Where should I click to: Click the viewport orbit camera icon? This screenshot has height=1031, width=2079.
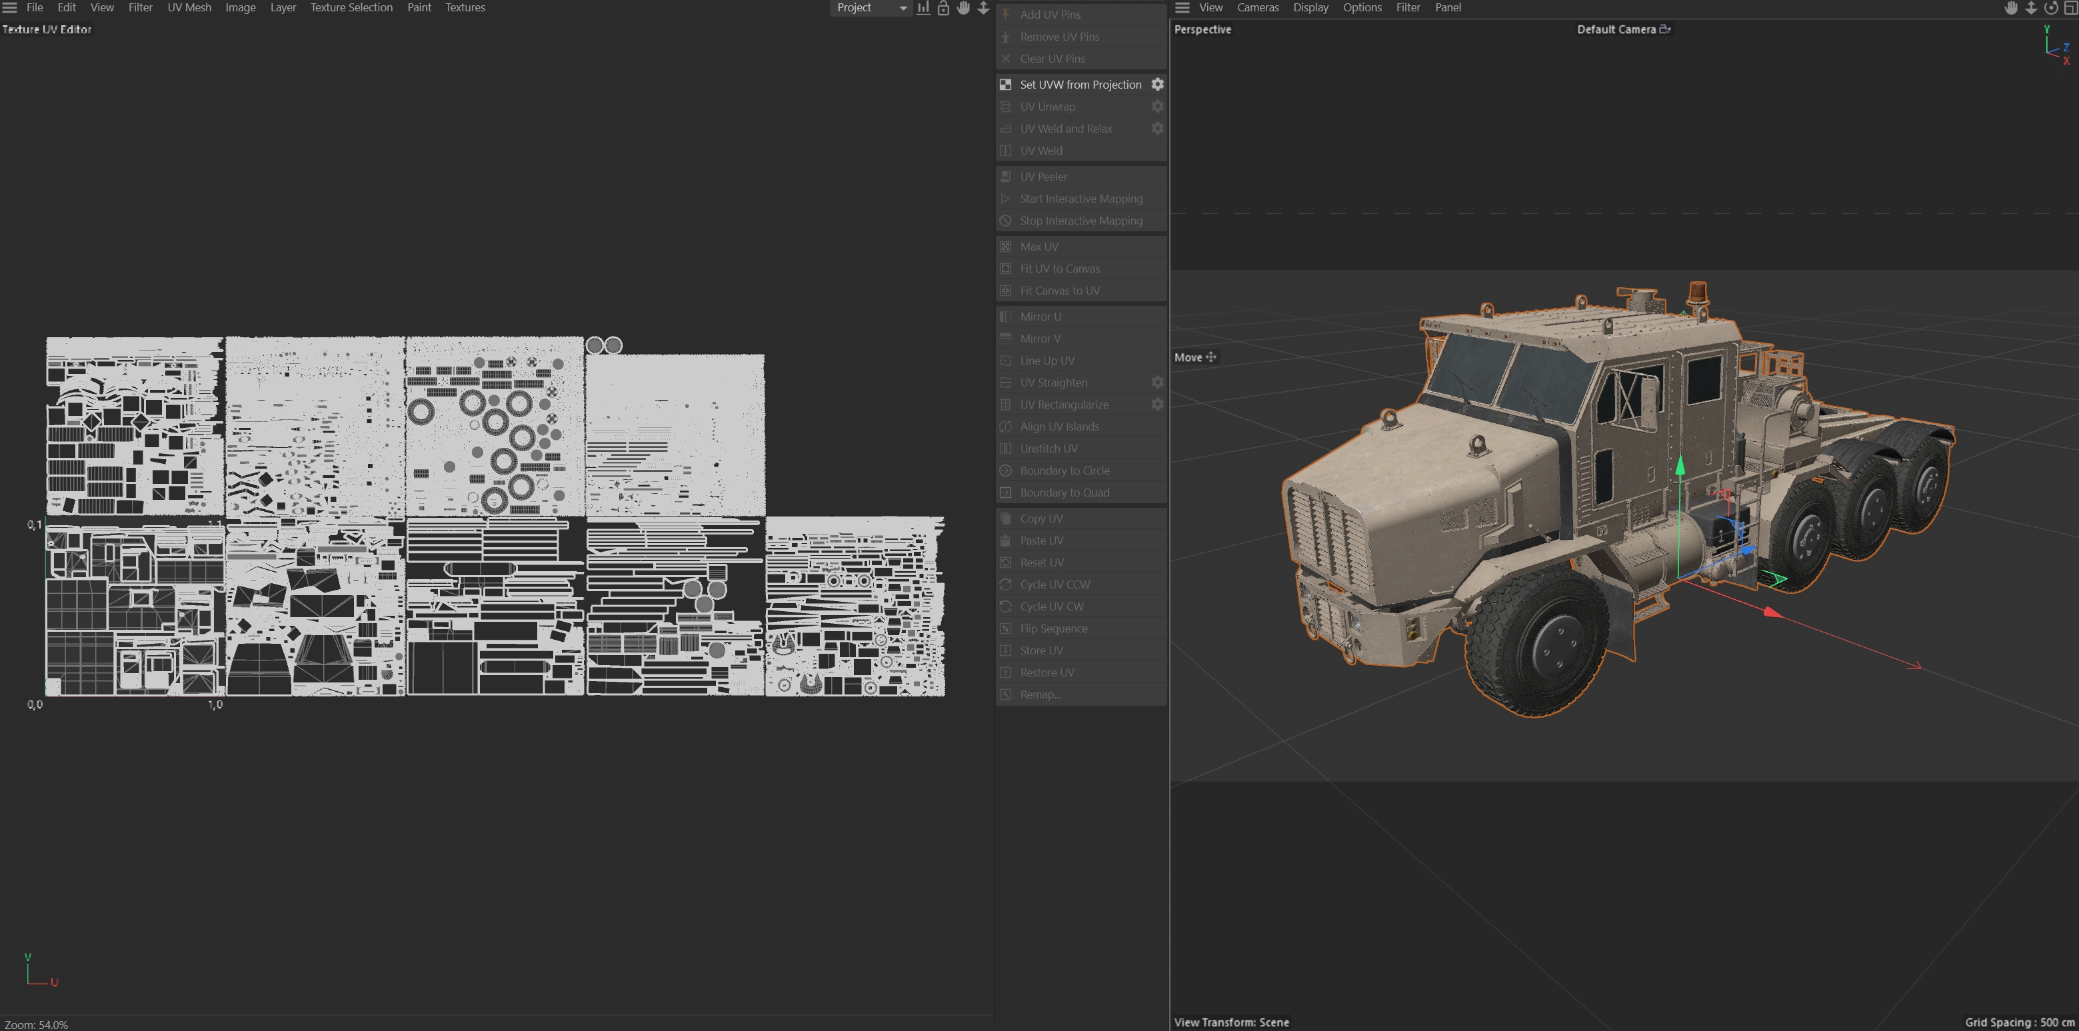coord(2051,8)
